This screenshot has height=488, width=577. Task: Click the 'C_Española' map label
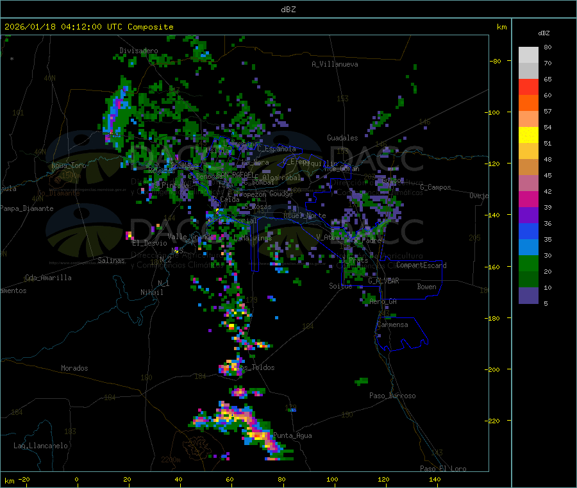(276, 149)
